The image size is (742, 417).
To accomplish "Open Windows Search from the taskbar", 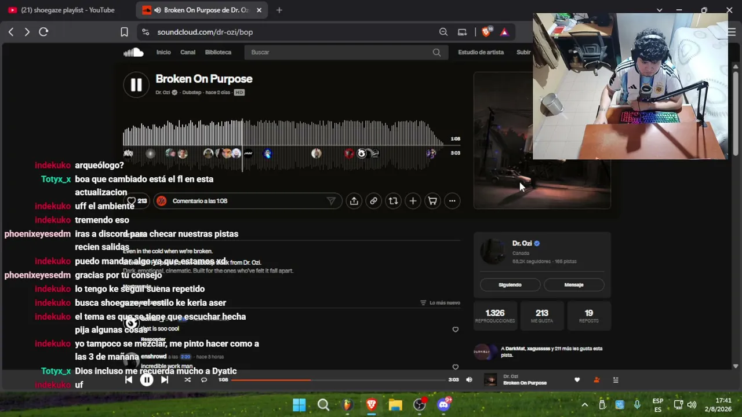I will 323,405.
